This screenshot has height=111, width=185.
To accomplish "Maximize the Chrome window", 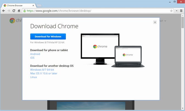I will (175, 2).
